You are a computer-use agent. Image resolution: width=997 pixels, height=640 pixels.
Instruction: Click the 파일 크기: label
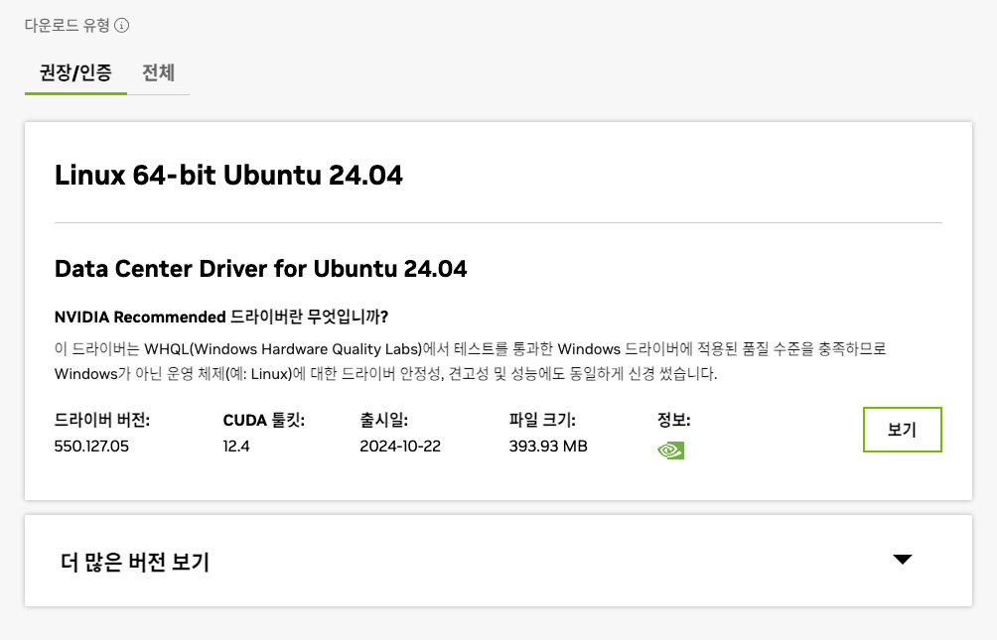pyautogui.click(x=542, y=420)
